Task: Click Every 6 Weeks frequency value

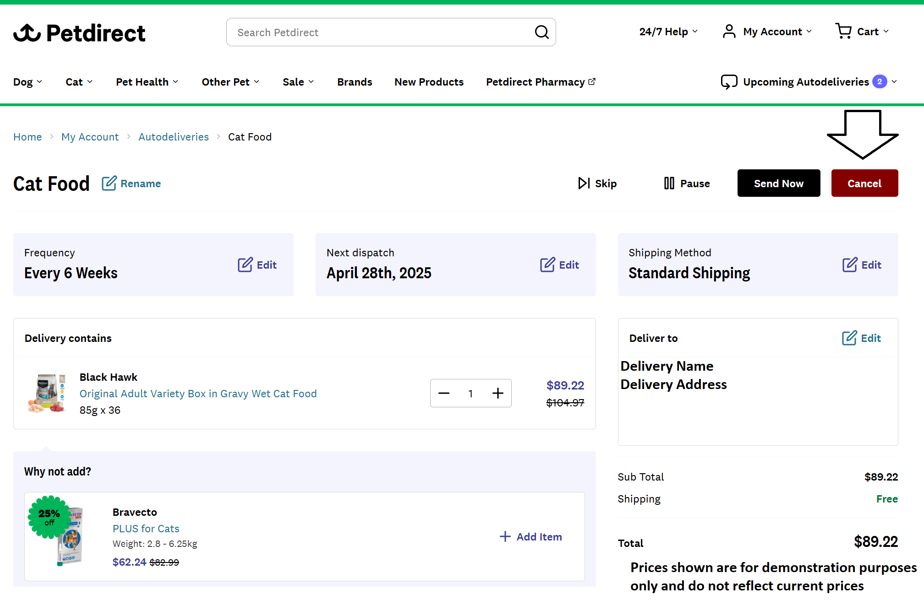Action: 71,273
